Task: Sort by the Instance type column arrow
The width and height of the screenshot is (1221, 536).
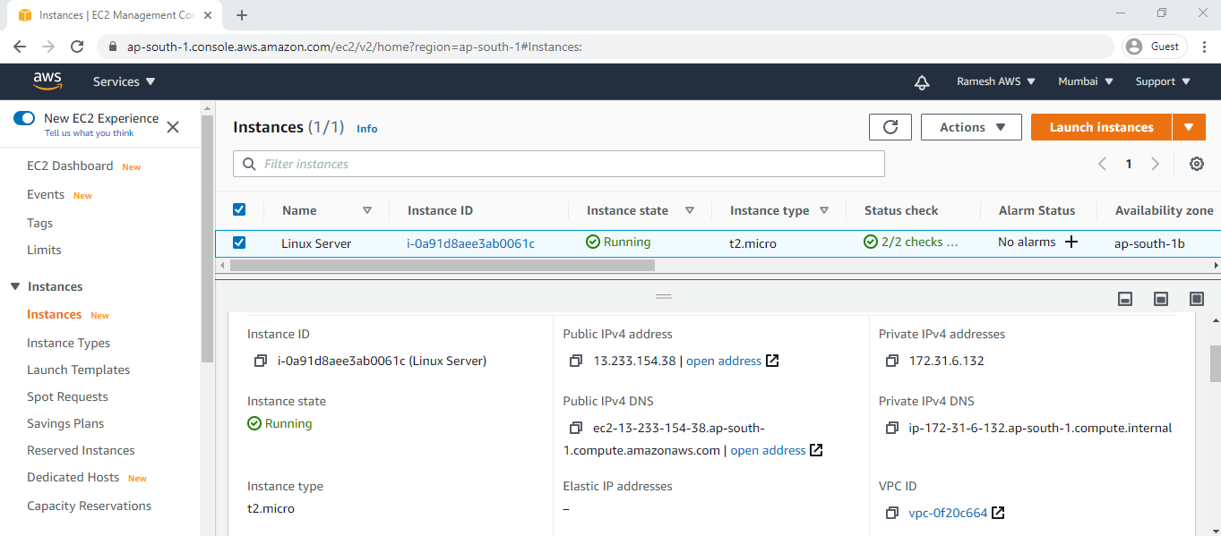Action: pyautogui.click(x=824, y=210)
